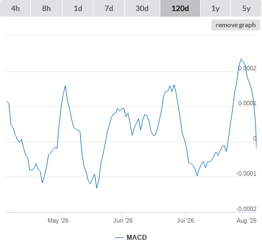
Task: Select the 4h time range tab
Action: (15, 8)
